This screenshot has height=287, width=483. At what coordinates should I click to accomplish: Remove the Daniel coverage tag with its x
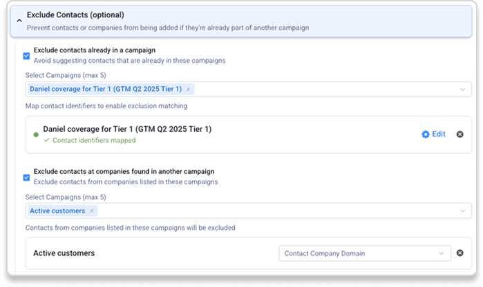pos(188,89)
